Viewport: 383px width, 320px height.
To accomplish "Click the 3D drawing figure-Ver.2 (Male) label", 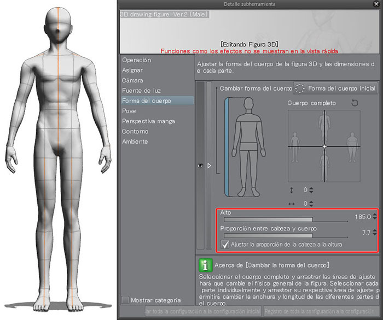I will pyautogui.click(x=164, y=14).
